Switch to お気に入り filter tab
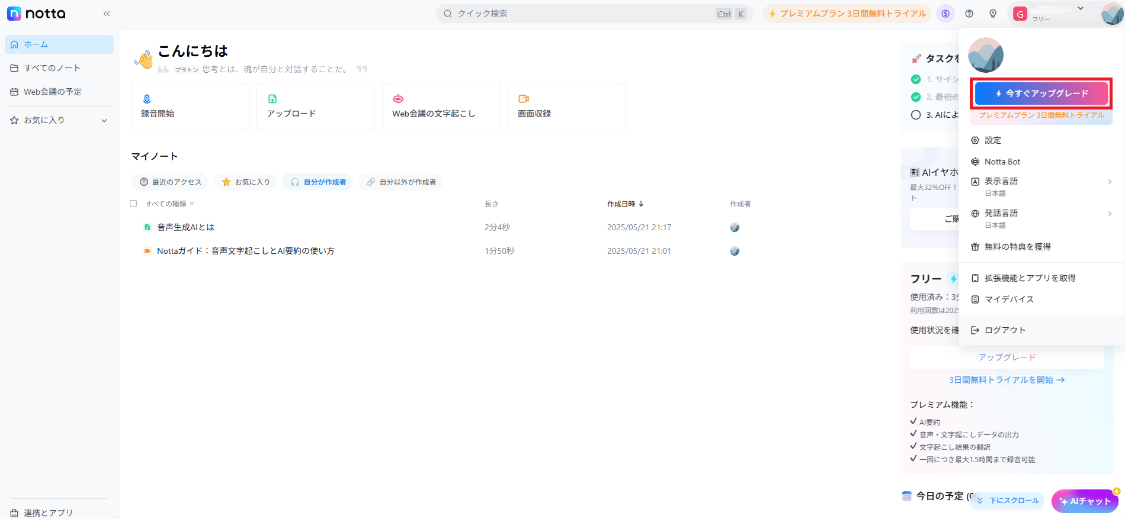The width and height of the screenshot is (1125, 519). coord(245,182)
